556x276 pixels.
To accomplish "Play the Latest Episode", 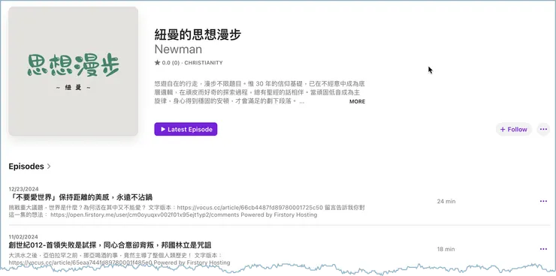I will [x=186, y=129].
